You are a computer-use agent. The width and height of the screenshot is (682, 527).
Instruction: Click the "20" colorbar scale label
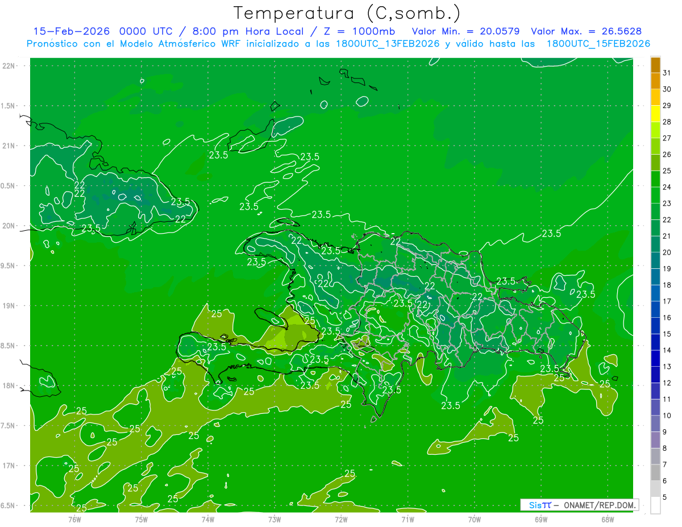(x=667, y=252)
